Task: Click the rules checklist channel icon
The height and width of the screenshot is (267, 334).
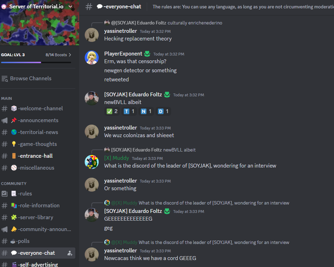Action: point(5,194)
